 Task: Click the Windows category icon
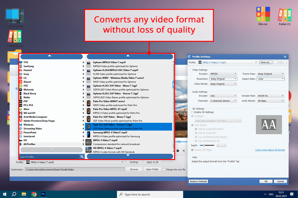coord(21,125)
